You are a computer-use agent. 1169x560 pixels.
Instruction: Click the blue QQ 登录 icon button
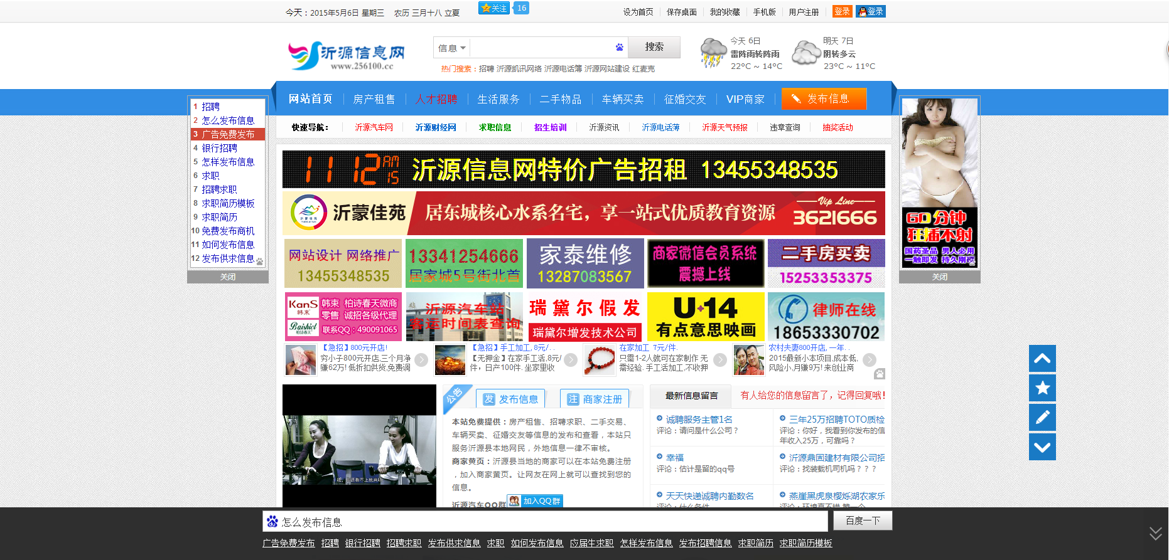[871, 11]
